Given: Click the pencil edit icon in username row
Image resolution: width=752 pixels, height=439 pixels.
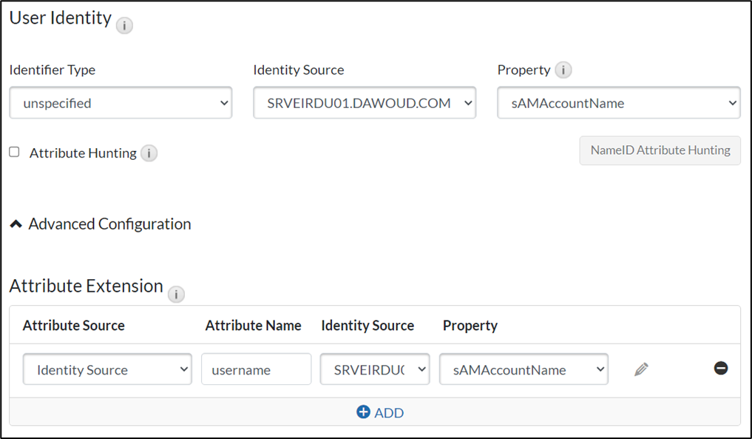Looking at the screenshot, I should (x=641, y=369).
